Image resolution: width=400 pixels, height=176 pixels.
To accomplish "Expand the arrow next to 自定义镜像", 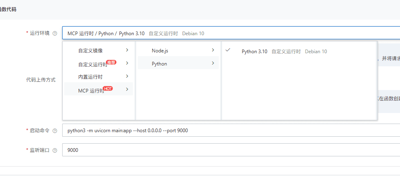I will (127, 50).
